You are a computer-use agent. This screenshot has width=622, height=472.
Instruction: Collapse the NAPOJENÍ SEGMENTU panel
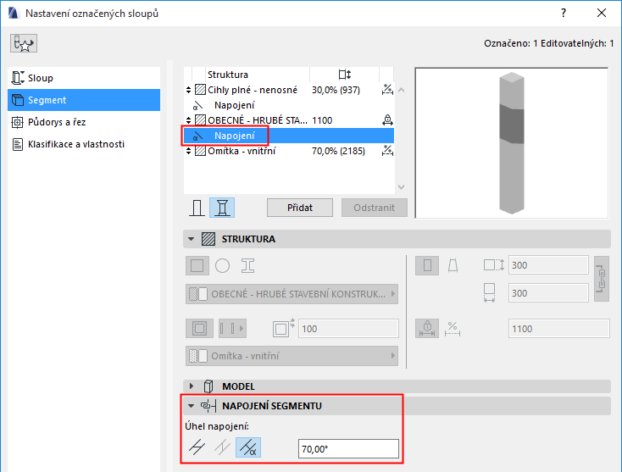pos(192,406)
